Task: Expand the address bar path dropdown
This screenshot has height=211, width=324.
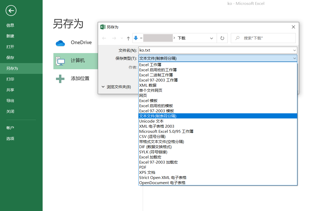Action: (x=212, y=38)
